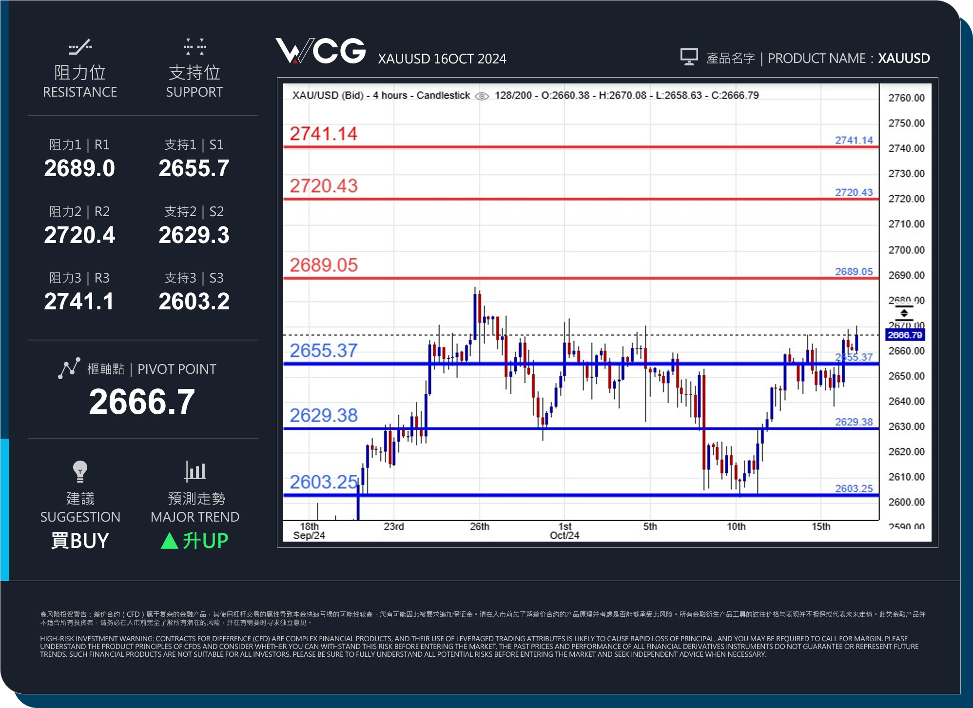The image size is (973, 708).
Task: Click the major trend bar-chart icon
Action: pyautogui.click(x=195, y=471)
